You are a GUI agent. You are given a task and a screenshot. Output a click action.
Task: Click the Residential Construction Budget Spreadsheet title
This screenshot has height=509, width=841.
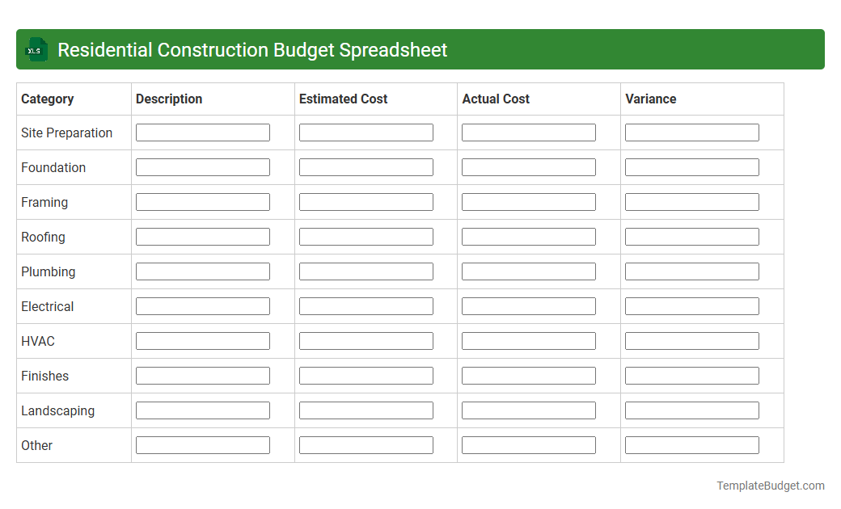[252, 49]
